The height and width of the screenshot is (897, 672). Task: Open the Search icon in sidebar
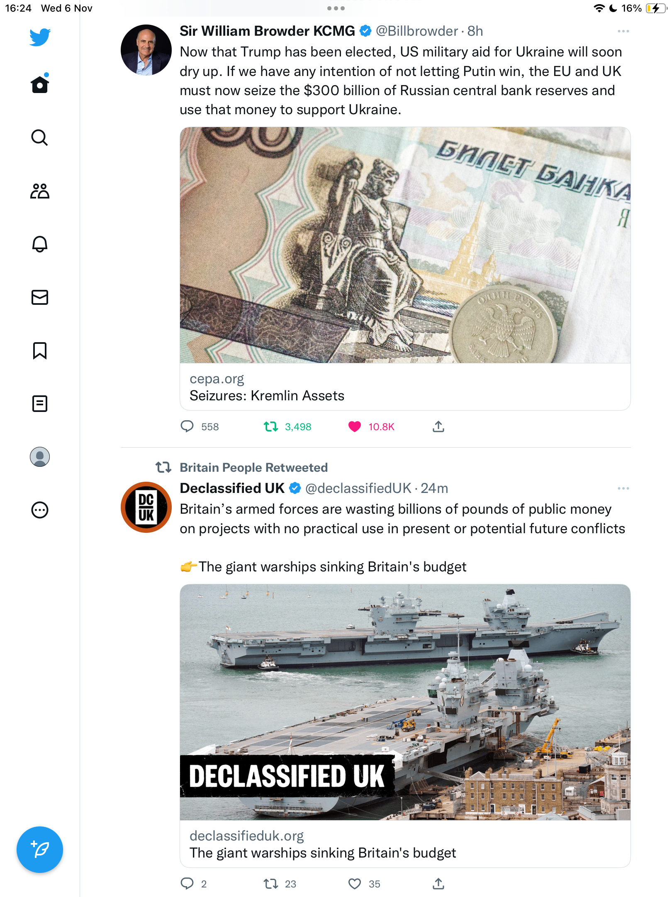(x=40, y=137)
